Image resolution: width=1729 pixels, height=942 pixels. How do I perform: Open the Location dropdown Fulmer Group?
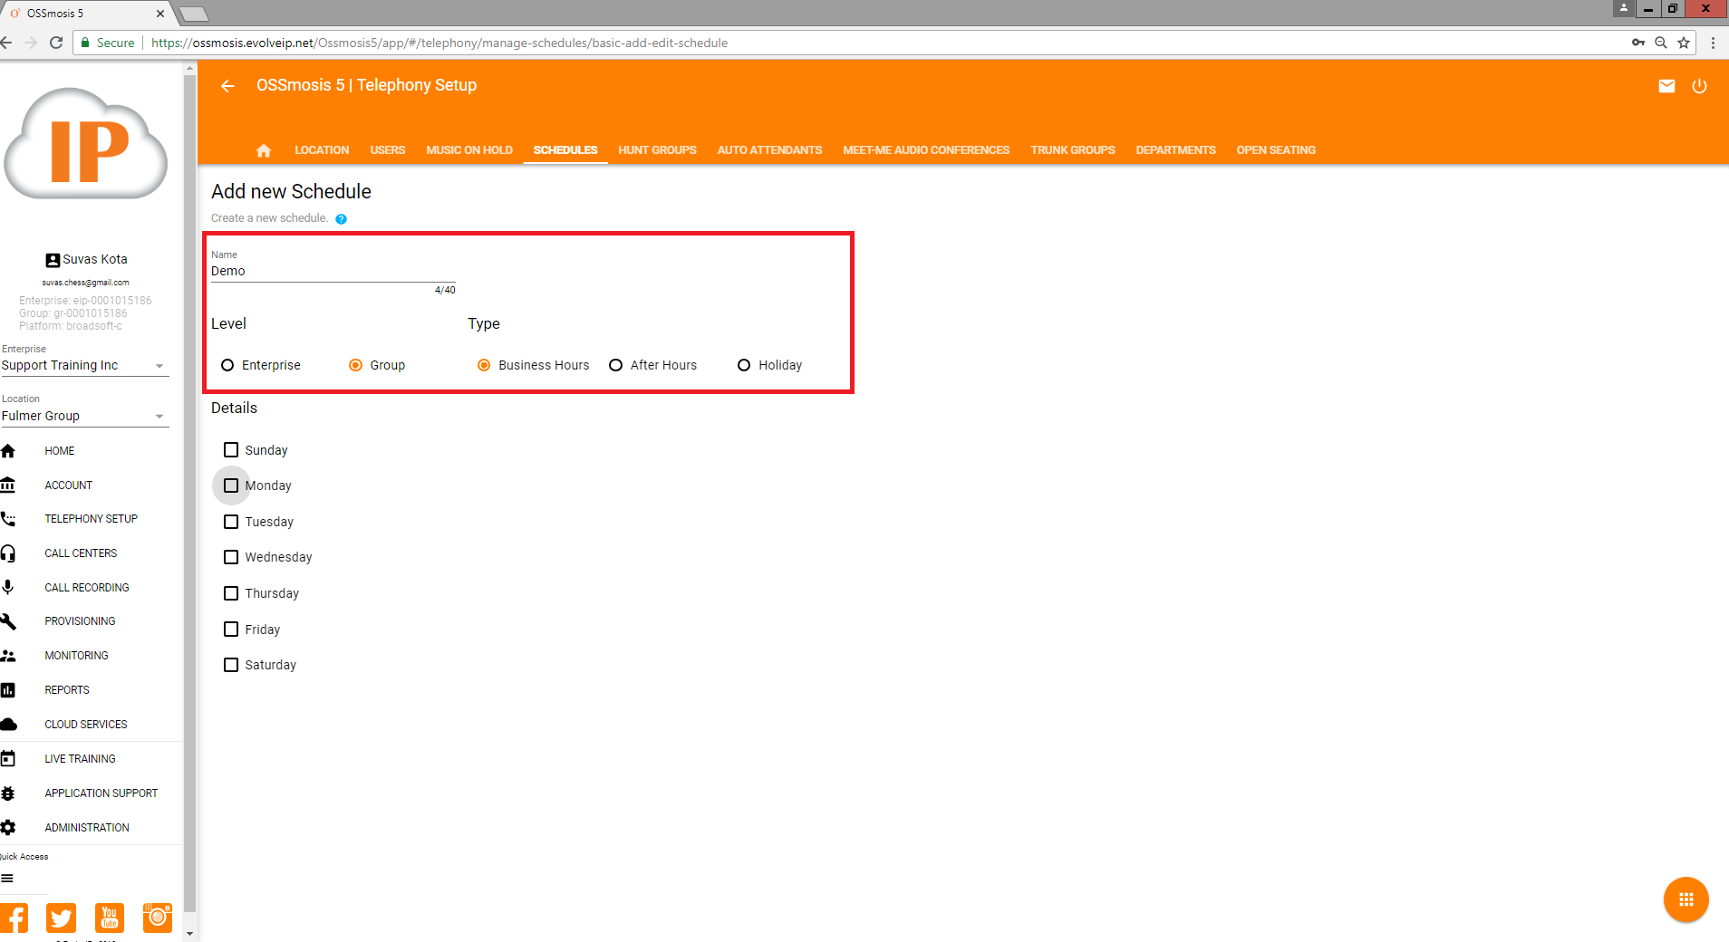point(83,417)
